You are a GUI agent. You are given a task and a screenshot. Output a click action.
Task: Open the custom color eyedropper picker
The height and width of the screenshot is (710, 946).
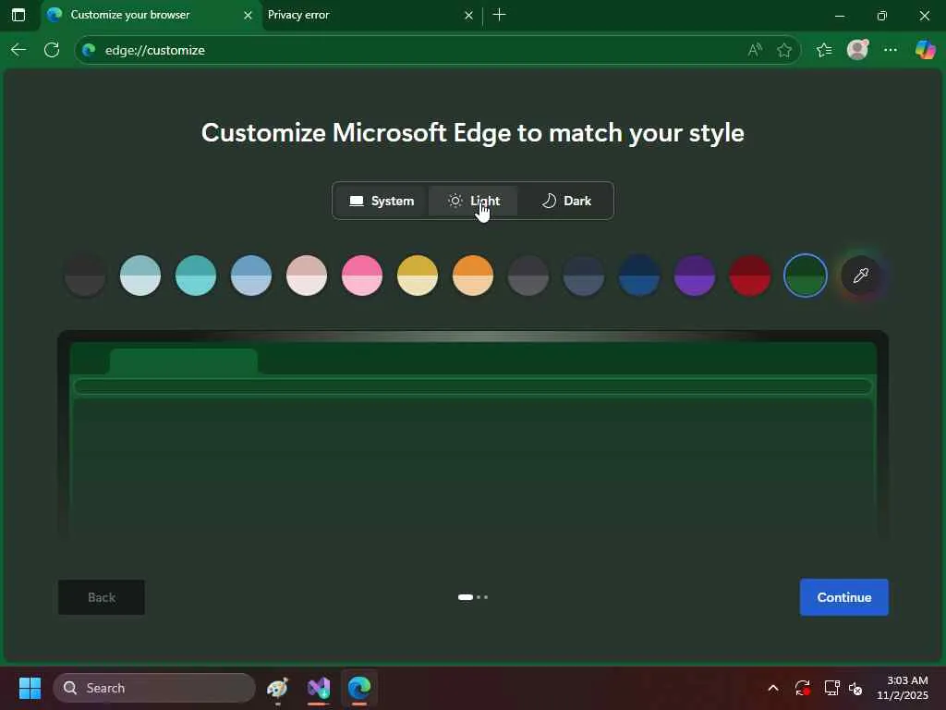pos(861,275)
